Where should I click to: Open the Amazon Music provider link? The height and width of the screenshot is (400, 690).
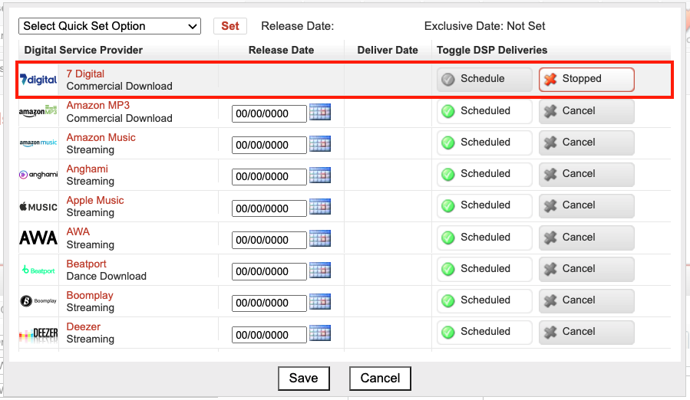pyautogui.click(x=101, y=137)
